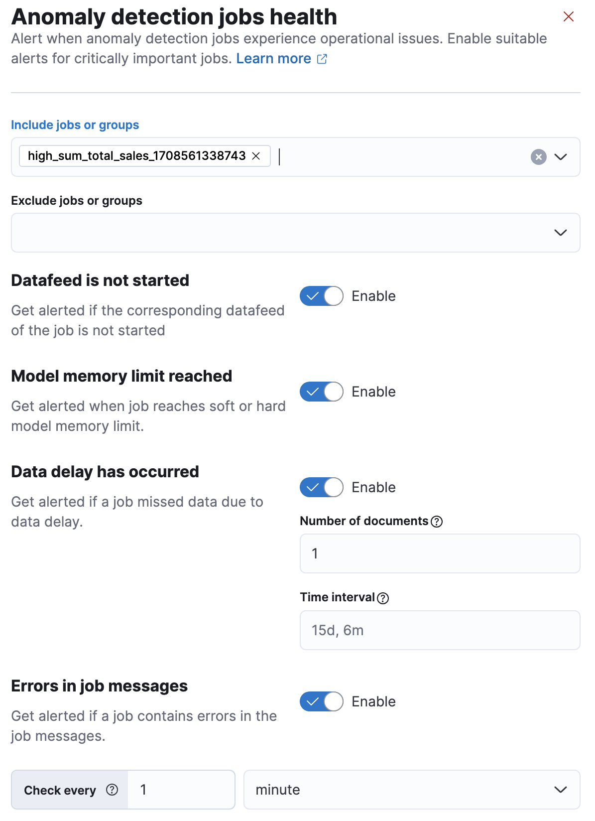Remove the high_sum_total_sales job pill
The image size is (595, 821).
[257, 156]
